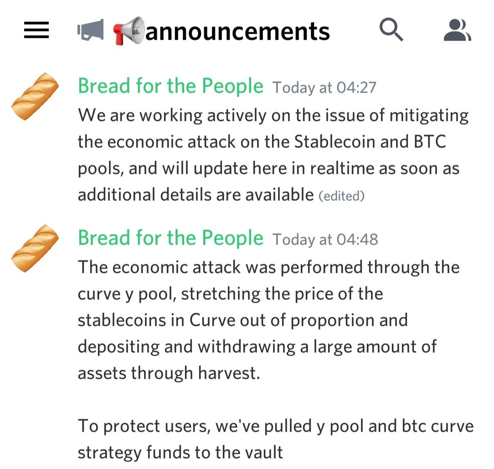Screen dimensions: 494x469
Task: Click the announcements channel title
Action: click(237, 31)
